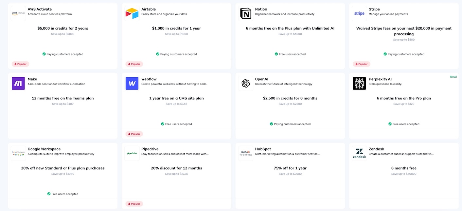Click the HubSpot for Startups logo
Image resolution: width=462 pixels, height=211 pixels.
(246, 153)
